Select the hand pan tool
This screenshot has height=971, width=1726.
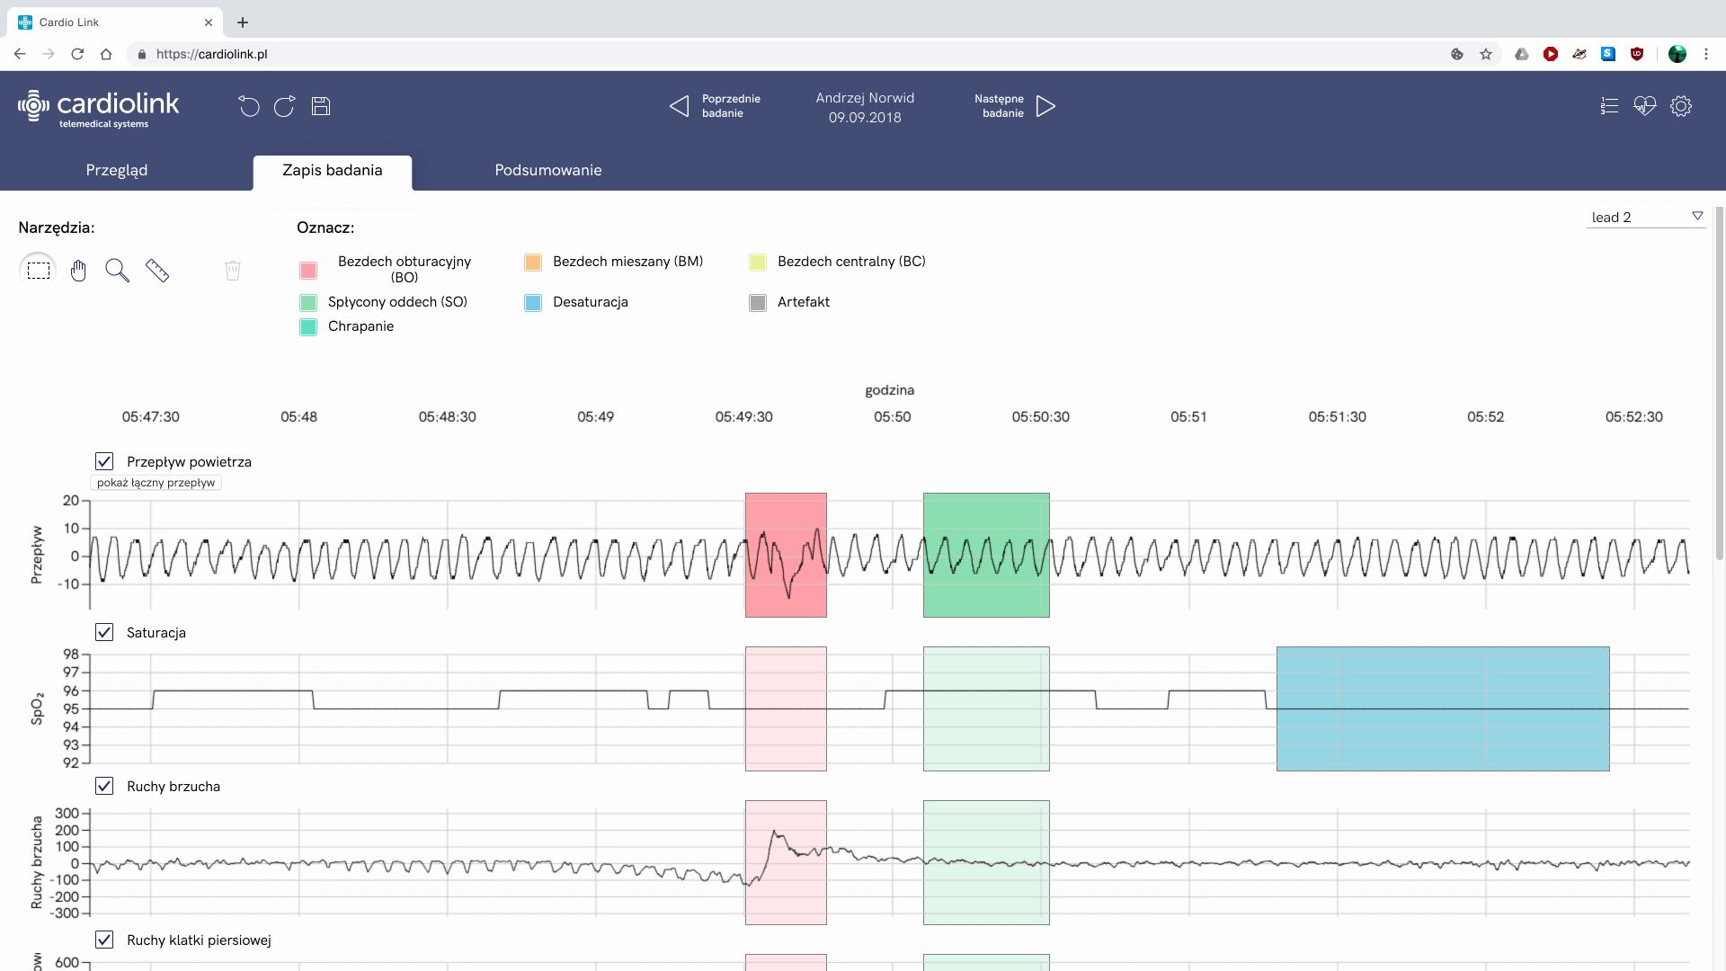(x=78, y=270)
